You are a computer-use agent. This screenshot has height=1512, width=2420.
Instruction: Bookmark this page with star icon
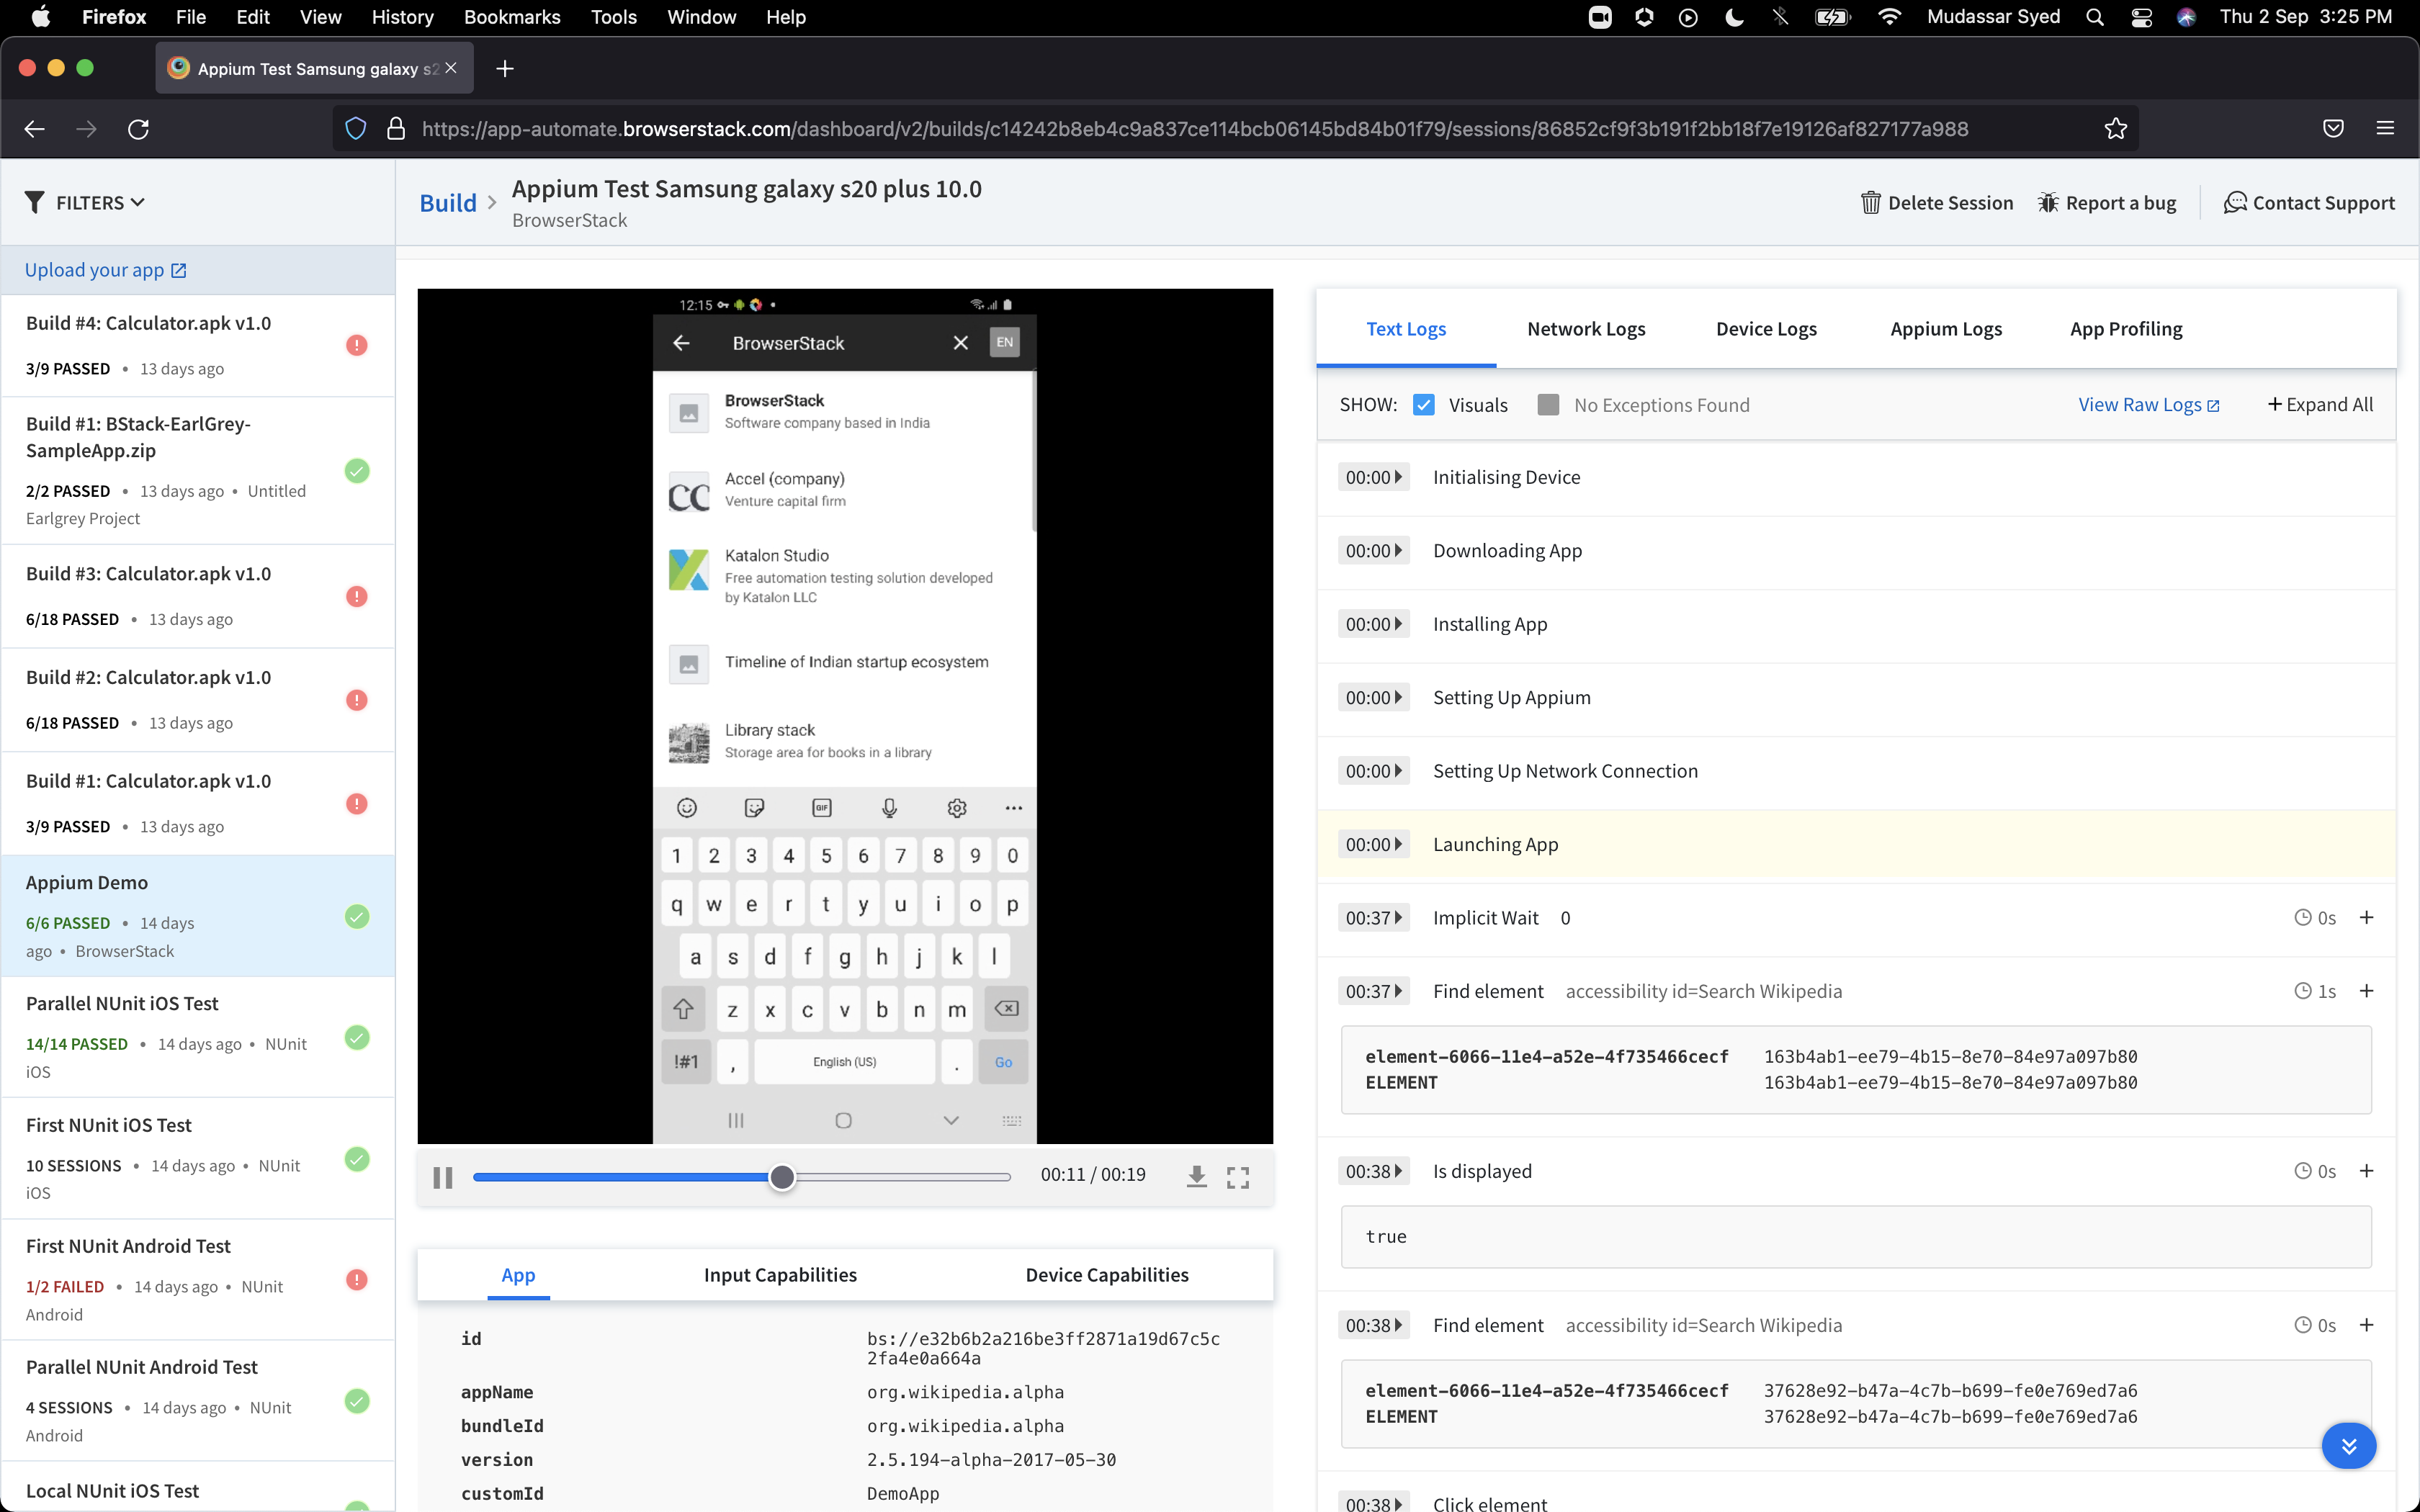2115,129
